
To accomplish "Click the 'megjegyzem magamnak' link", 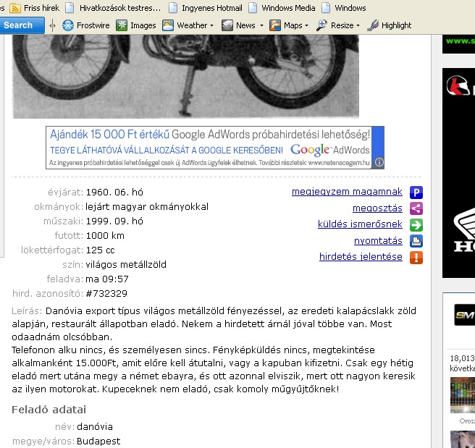I will [x=346, y=192].
